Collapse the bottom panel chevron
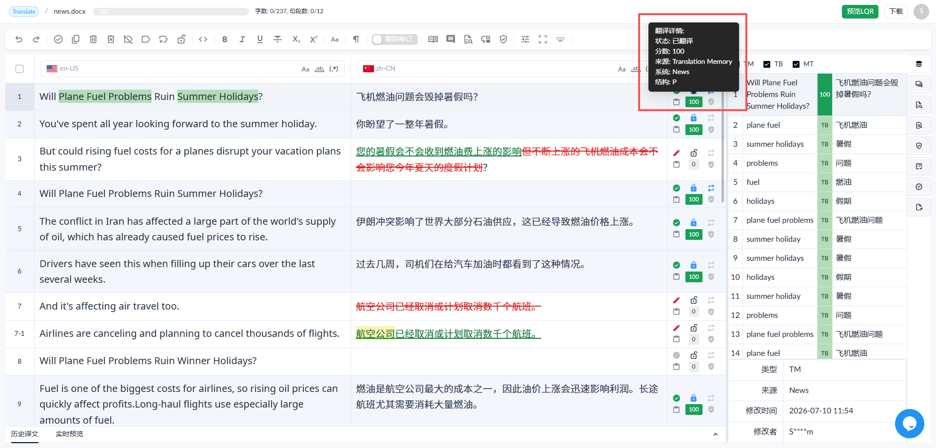Image resolution: width=936 pixels, height=448 pixels. click(x=715, y=434)
